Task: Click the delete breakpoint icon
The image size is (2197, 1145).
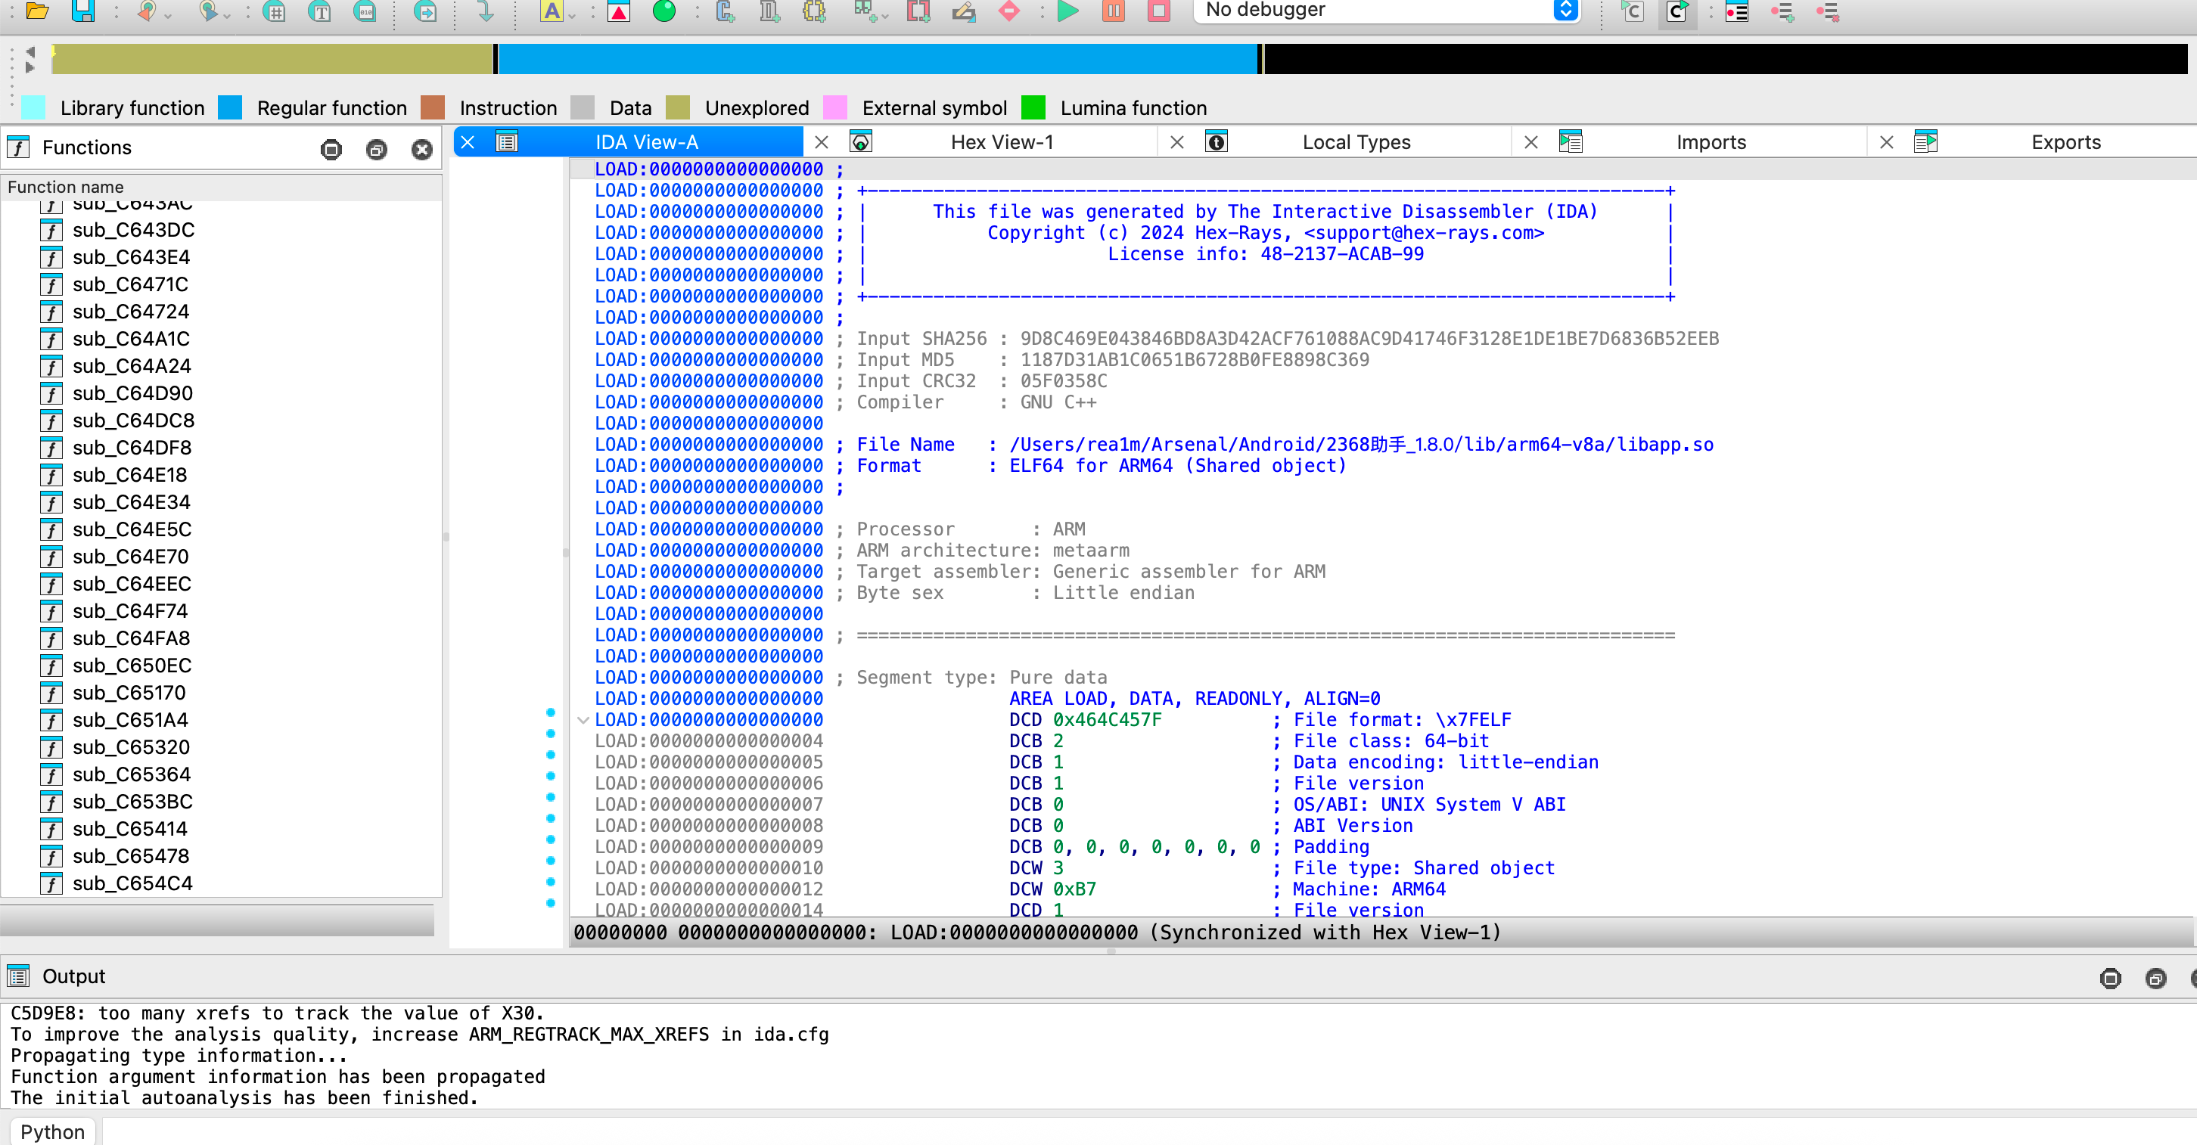Action: (x=1827, y=11)
